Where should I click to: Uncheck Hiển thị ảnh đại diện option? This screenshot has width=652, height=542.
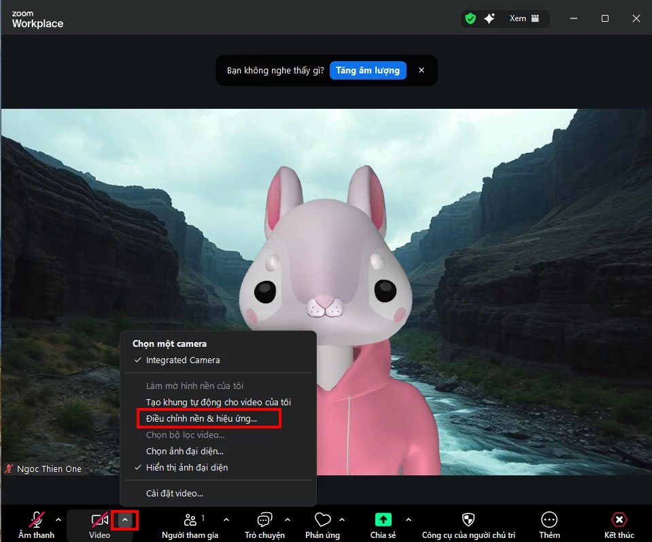(x=186, y=468)
